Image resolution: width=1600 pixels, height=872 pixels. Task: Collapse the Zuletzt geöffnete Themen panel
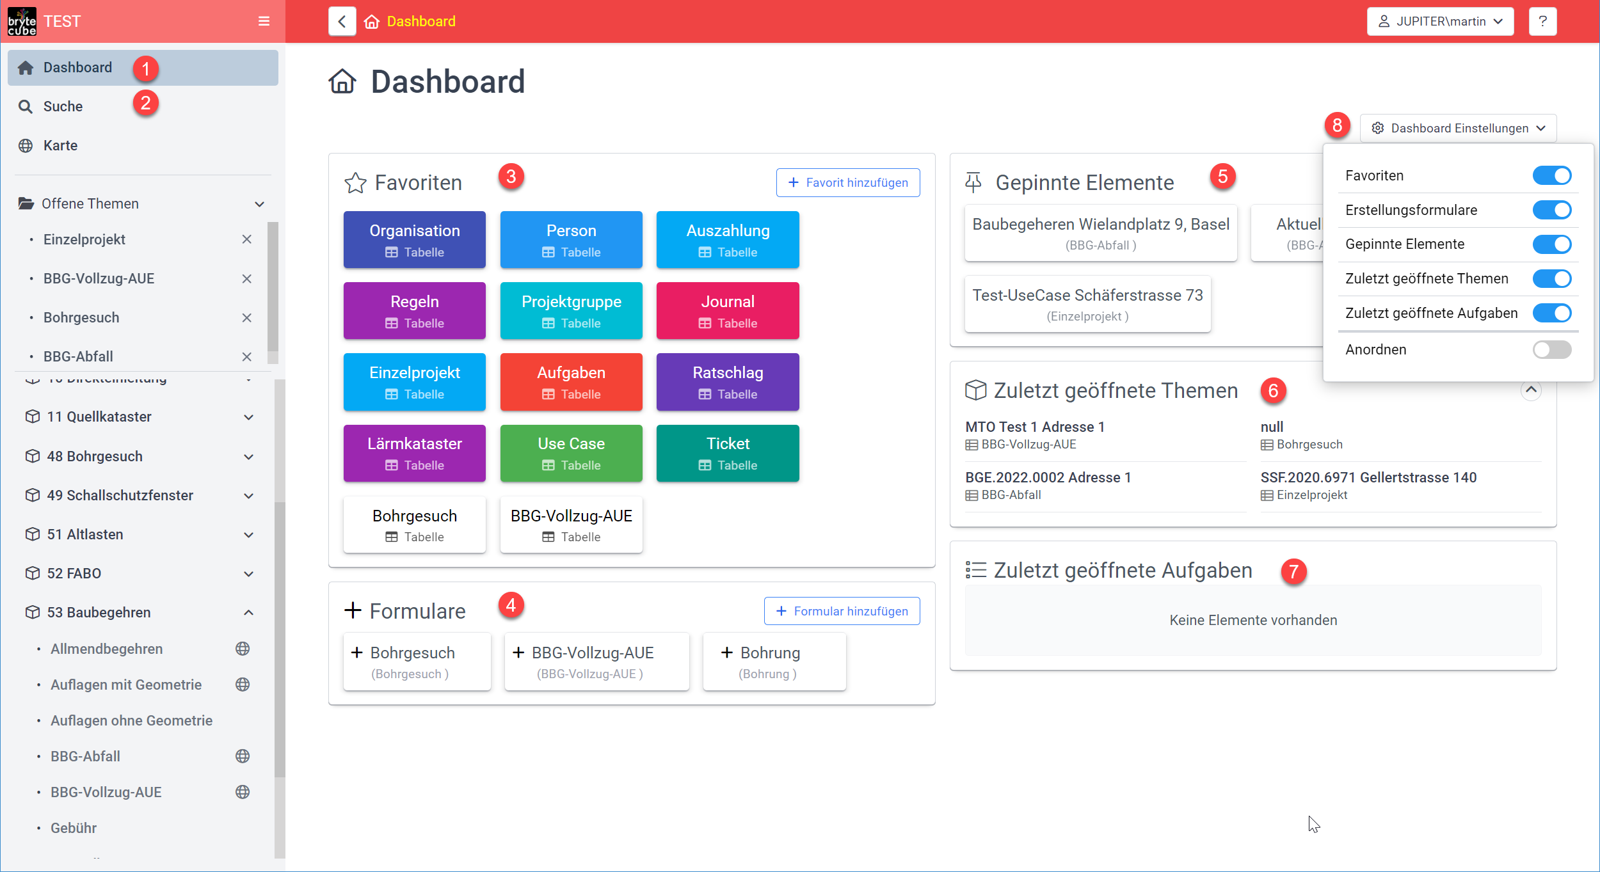pos(1531,390)
